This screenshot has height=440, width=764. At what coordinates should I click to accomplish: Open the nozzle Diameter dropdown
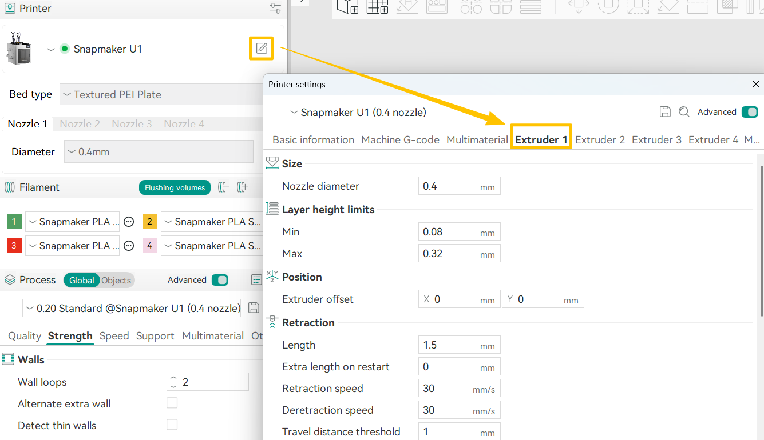point(159,152)
